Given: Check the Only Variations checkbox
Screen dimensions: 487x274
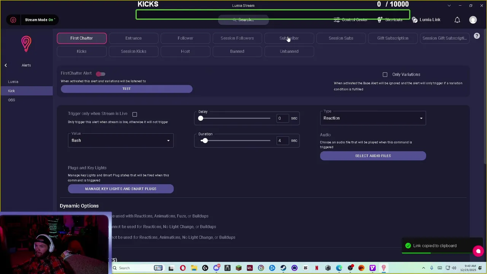Looking at the screenshot, I should (385, 75).
